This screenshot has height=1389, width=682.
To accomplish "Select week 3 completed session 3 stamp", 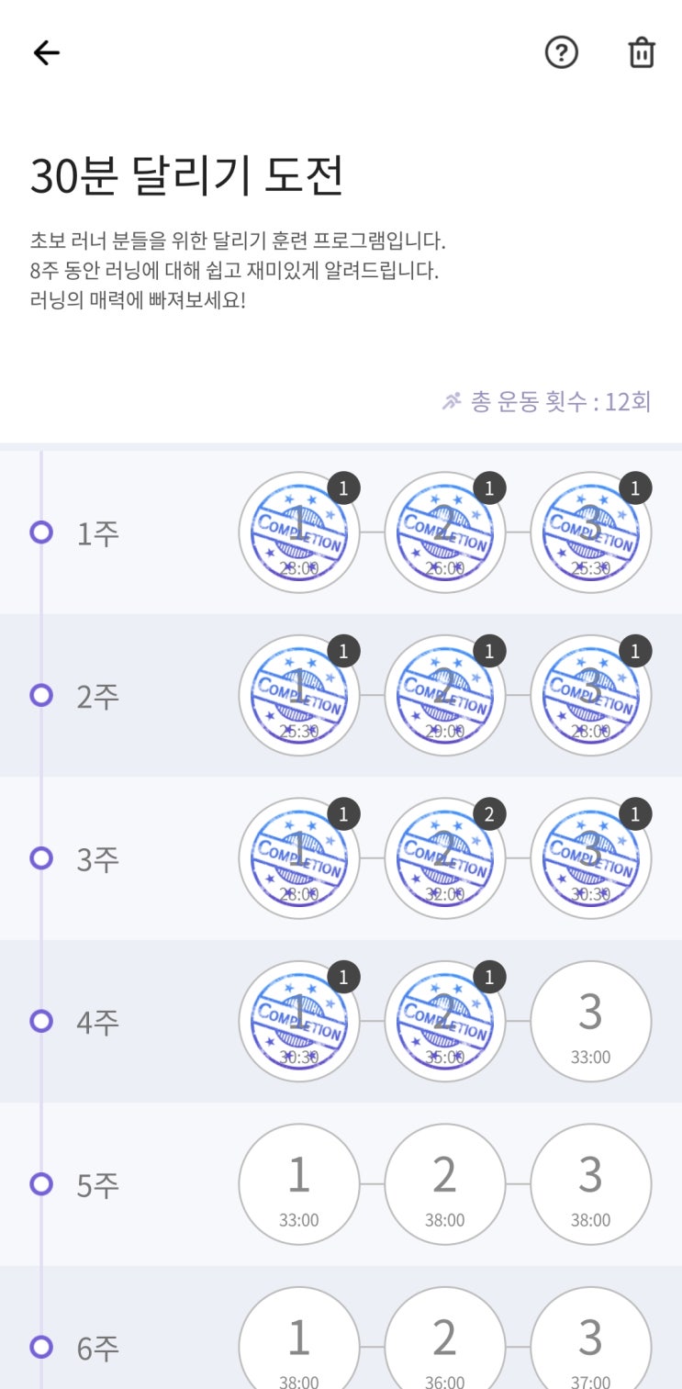I will coord(591,858).
